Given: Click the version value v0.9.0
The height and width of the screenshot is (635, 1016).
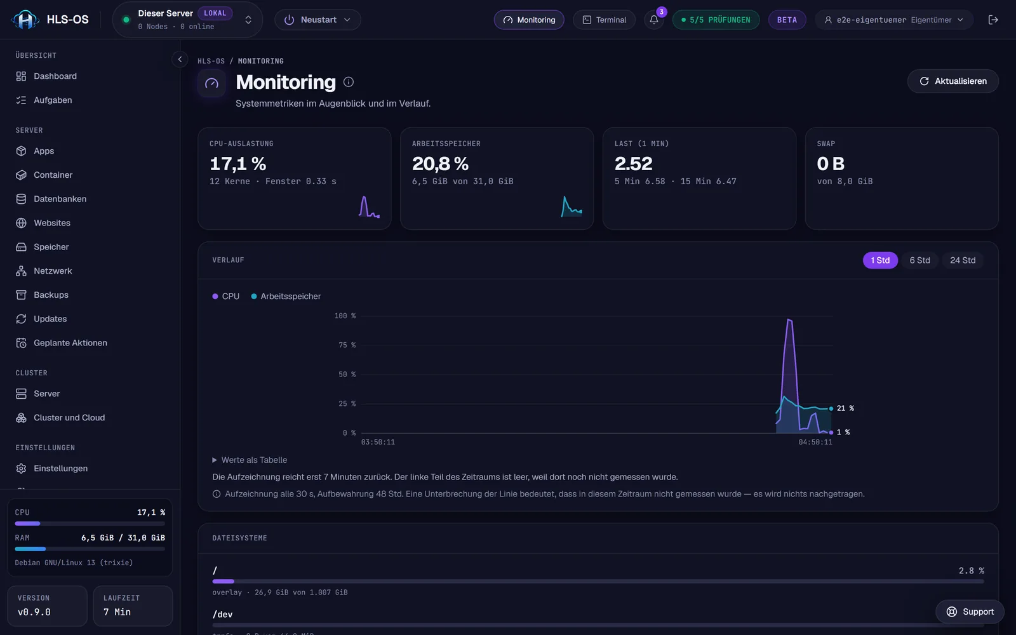Looking at the screenshot, I should tap(34, 612).
